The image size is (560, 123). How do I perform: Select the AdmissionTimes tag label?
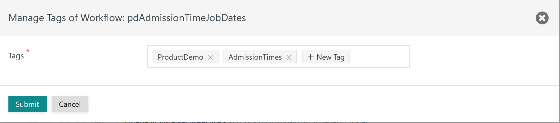tap(255, 57)
